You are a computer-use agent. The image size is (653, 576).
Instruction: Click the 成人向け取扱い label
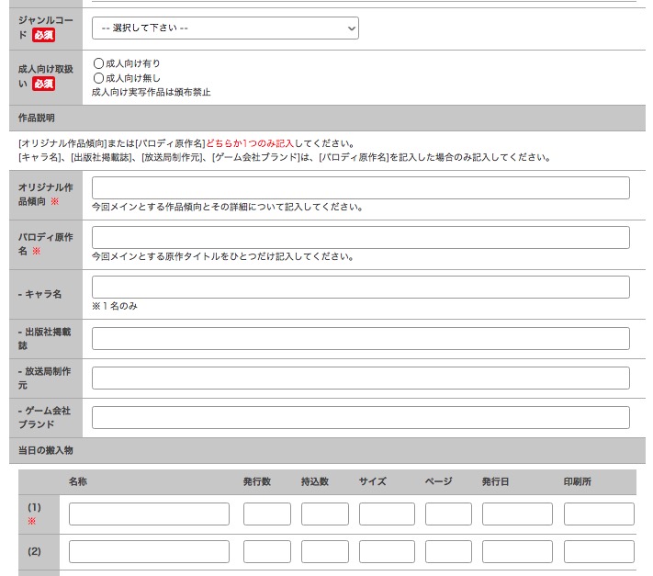(45, 76)
